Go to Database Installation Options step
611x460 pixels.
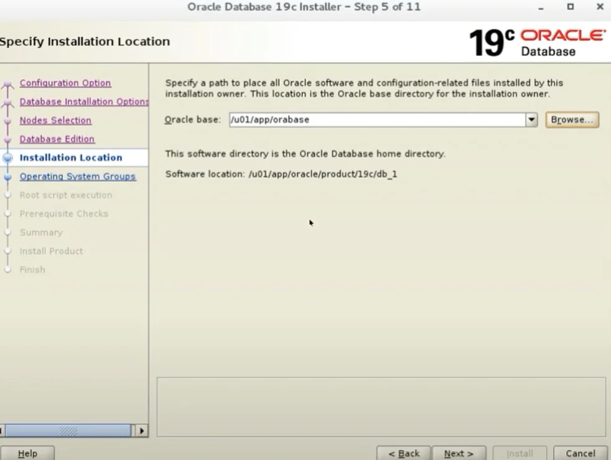tap(84, 101)
